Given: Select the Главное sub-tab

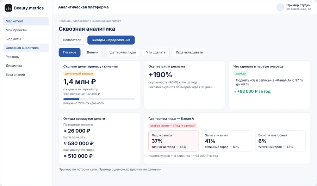Looking at the screenshot, I should point(69,52).
